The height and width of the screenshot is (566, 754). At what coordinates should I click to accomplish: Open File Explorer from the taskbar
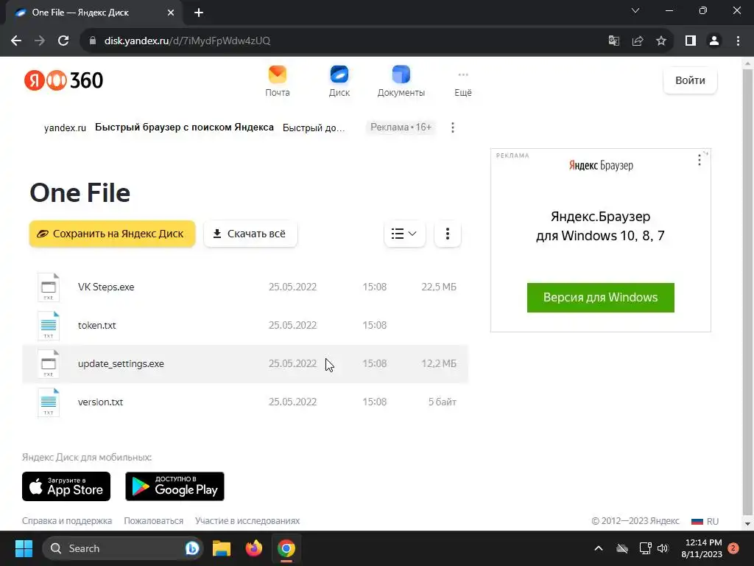pos(222,548)
